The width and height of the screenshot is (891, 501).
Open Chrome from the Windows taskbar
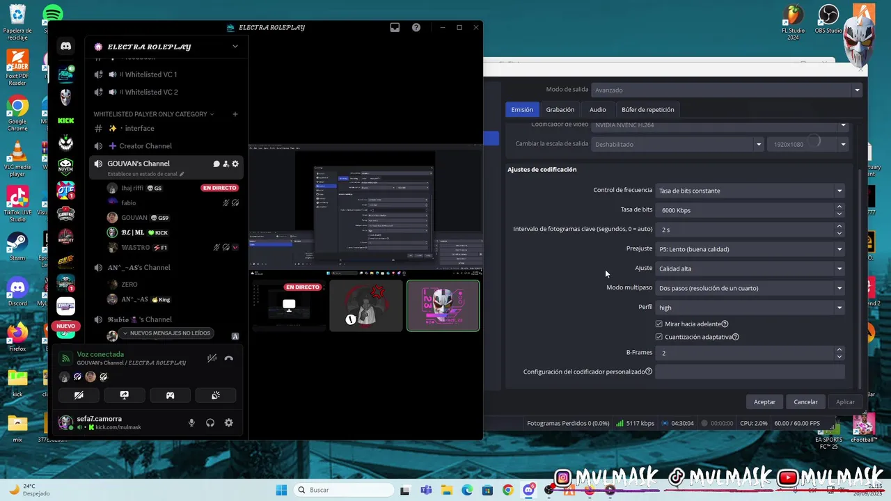pos(507,490)
